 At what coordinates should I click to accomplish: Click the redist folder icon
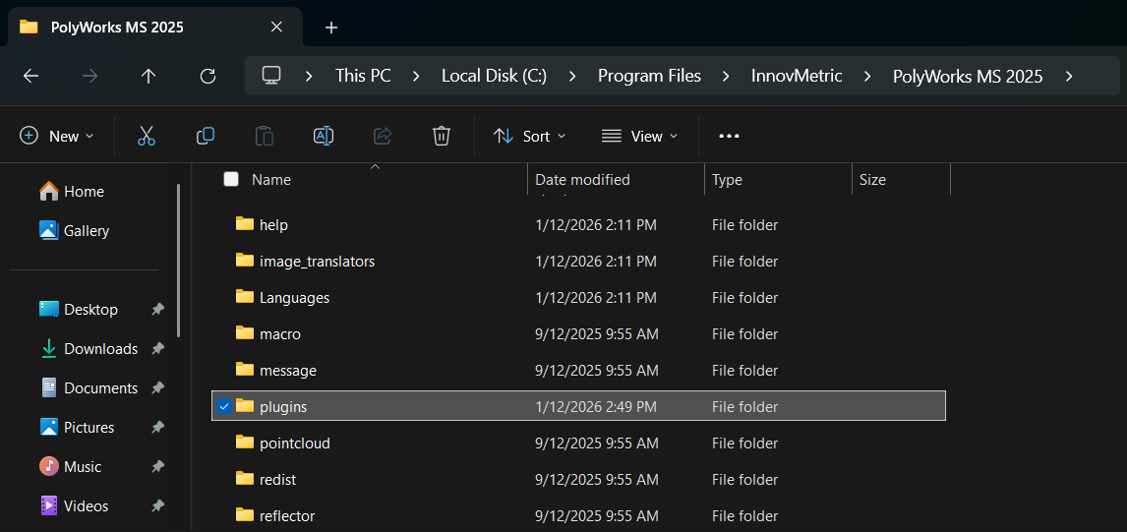[245, 479]
